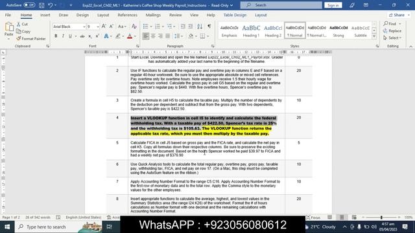Switch to the Draw tab
The height and width of the screenshot is (233, 415).
click(64, 15)
